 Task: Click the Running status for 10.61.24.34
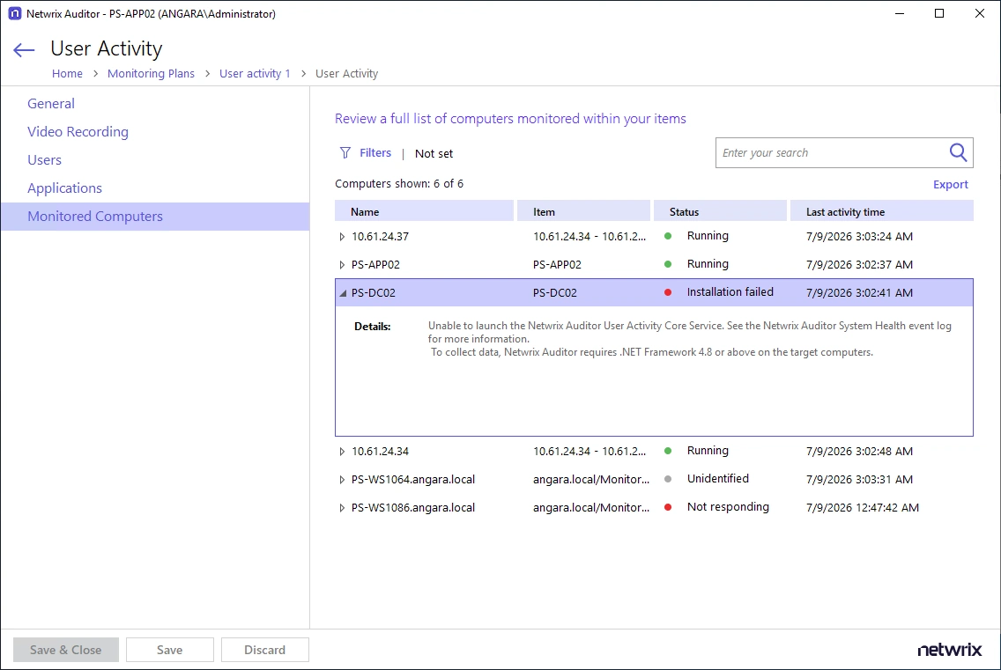[708, 451]
